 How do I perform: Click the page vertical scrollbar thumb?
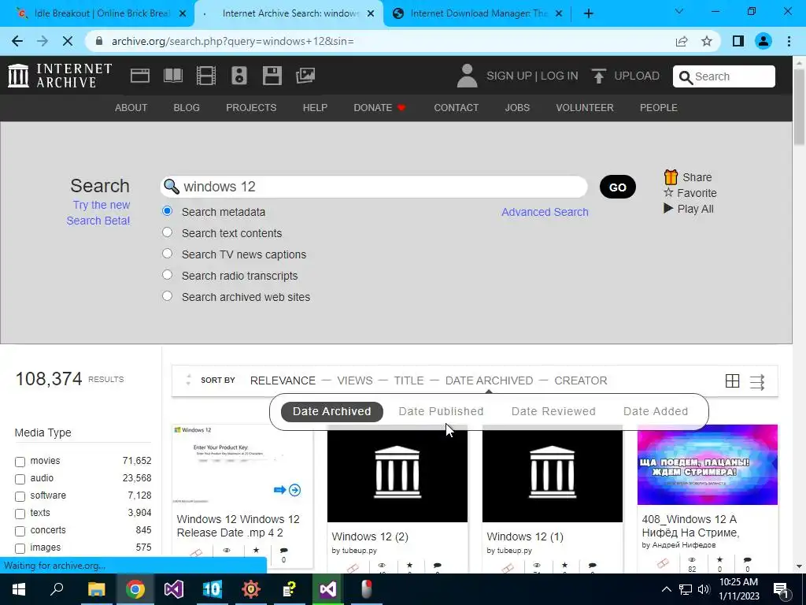pos(799,106)
